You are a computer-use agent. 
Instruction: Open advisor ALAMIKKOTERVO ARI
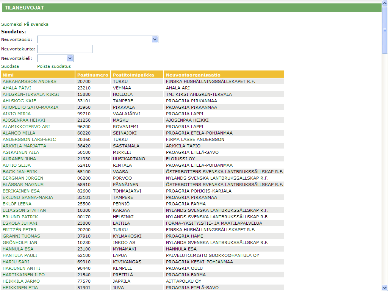[26, 127]
